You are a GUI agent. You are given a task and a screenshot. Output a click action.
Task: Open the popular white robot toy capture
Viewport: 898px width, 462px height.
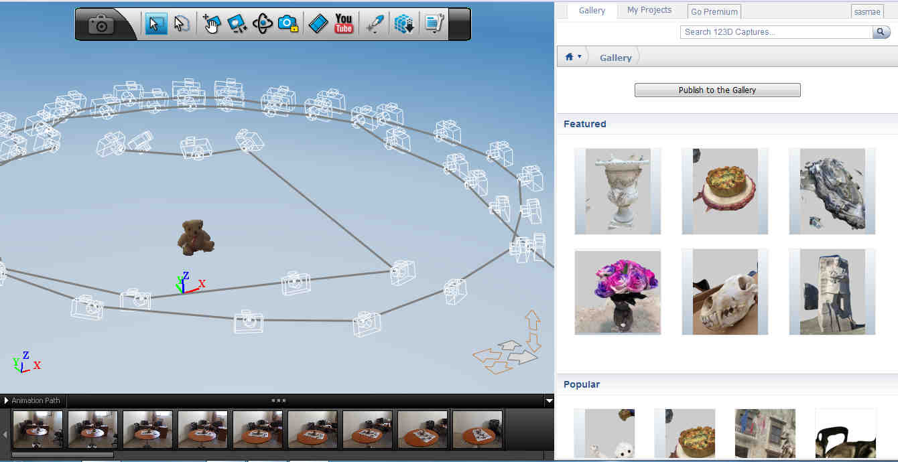(x=604, y=434)
